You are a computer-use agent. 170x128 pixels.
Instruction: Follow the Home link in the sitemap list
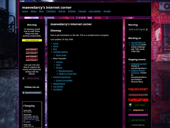point(56,44)
